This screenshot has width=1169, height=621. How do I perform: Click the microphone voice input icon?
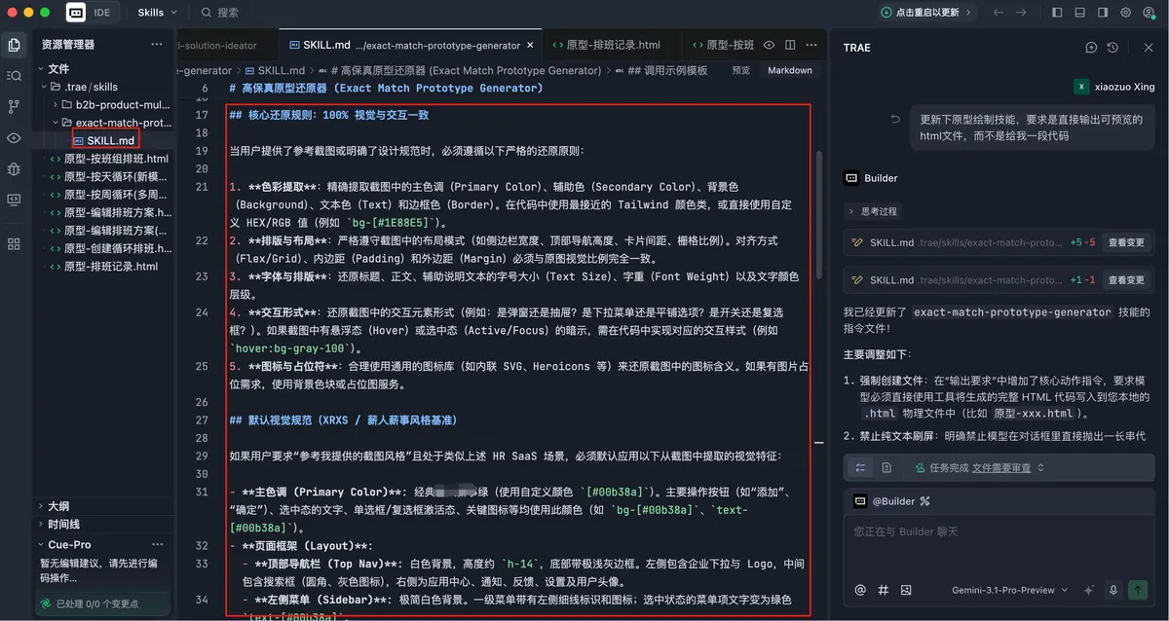click(1112, 590)
